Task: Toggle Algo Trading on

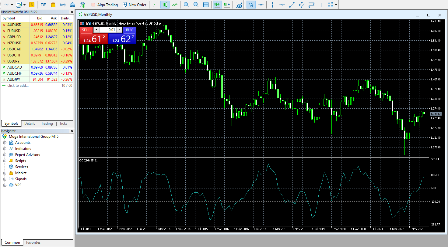Action: click(x=104, y=5)
